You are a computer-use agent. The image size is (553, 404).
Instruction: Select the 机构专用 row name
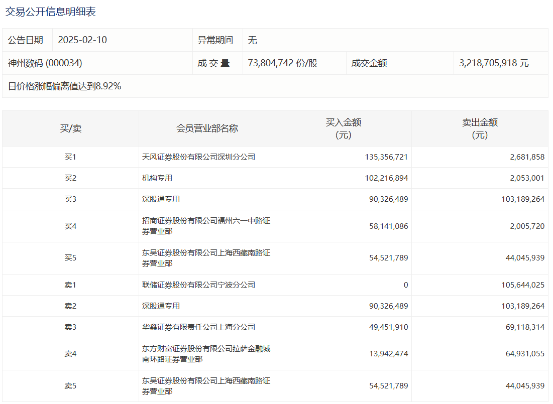pyautogui.click(x=157, y=178)
